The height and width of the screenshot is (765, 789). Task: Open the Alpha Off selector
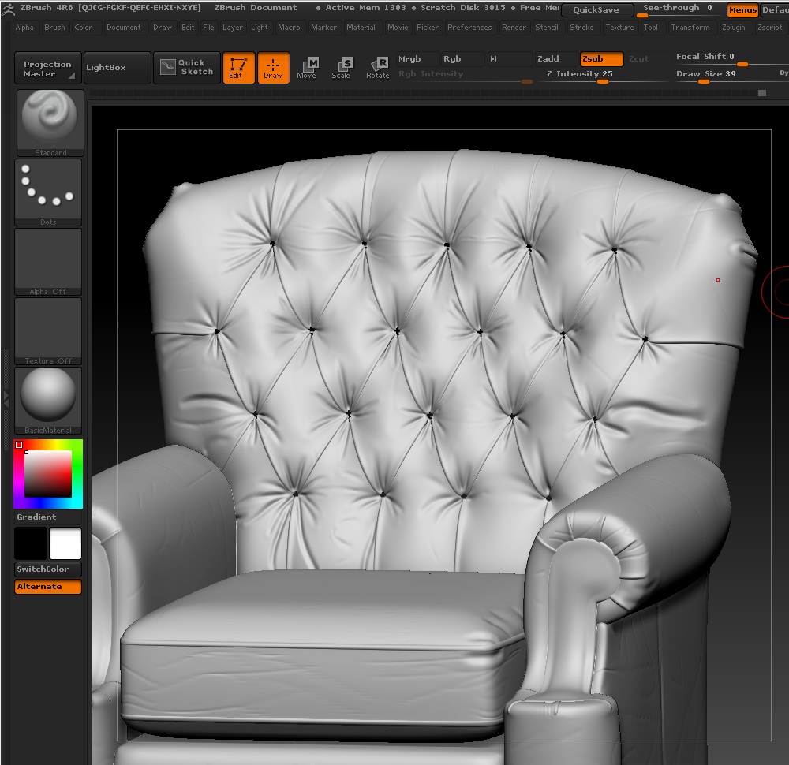49,260
